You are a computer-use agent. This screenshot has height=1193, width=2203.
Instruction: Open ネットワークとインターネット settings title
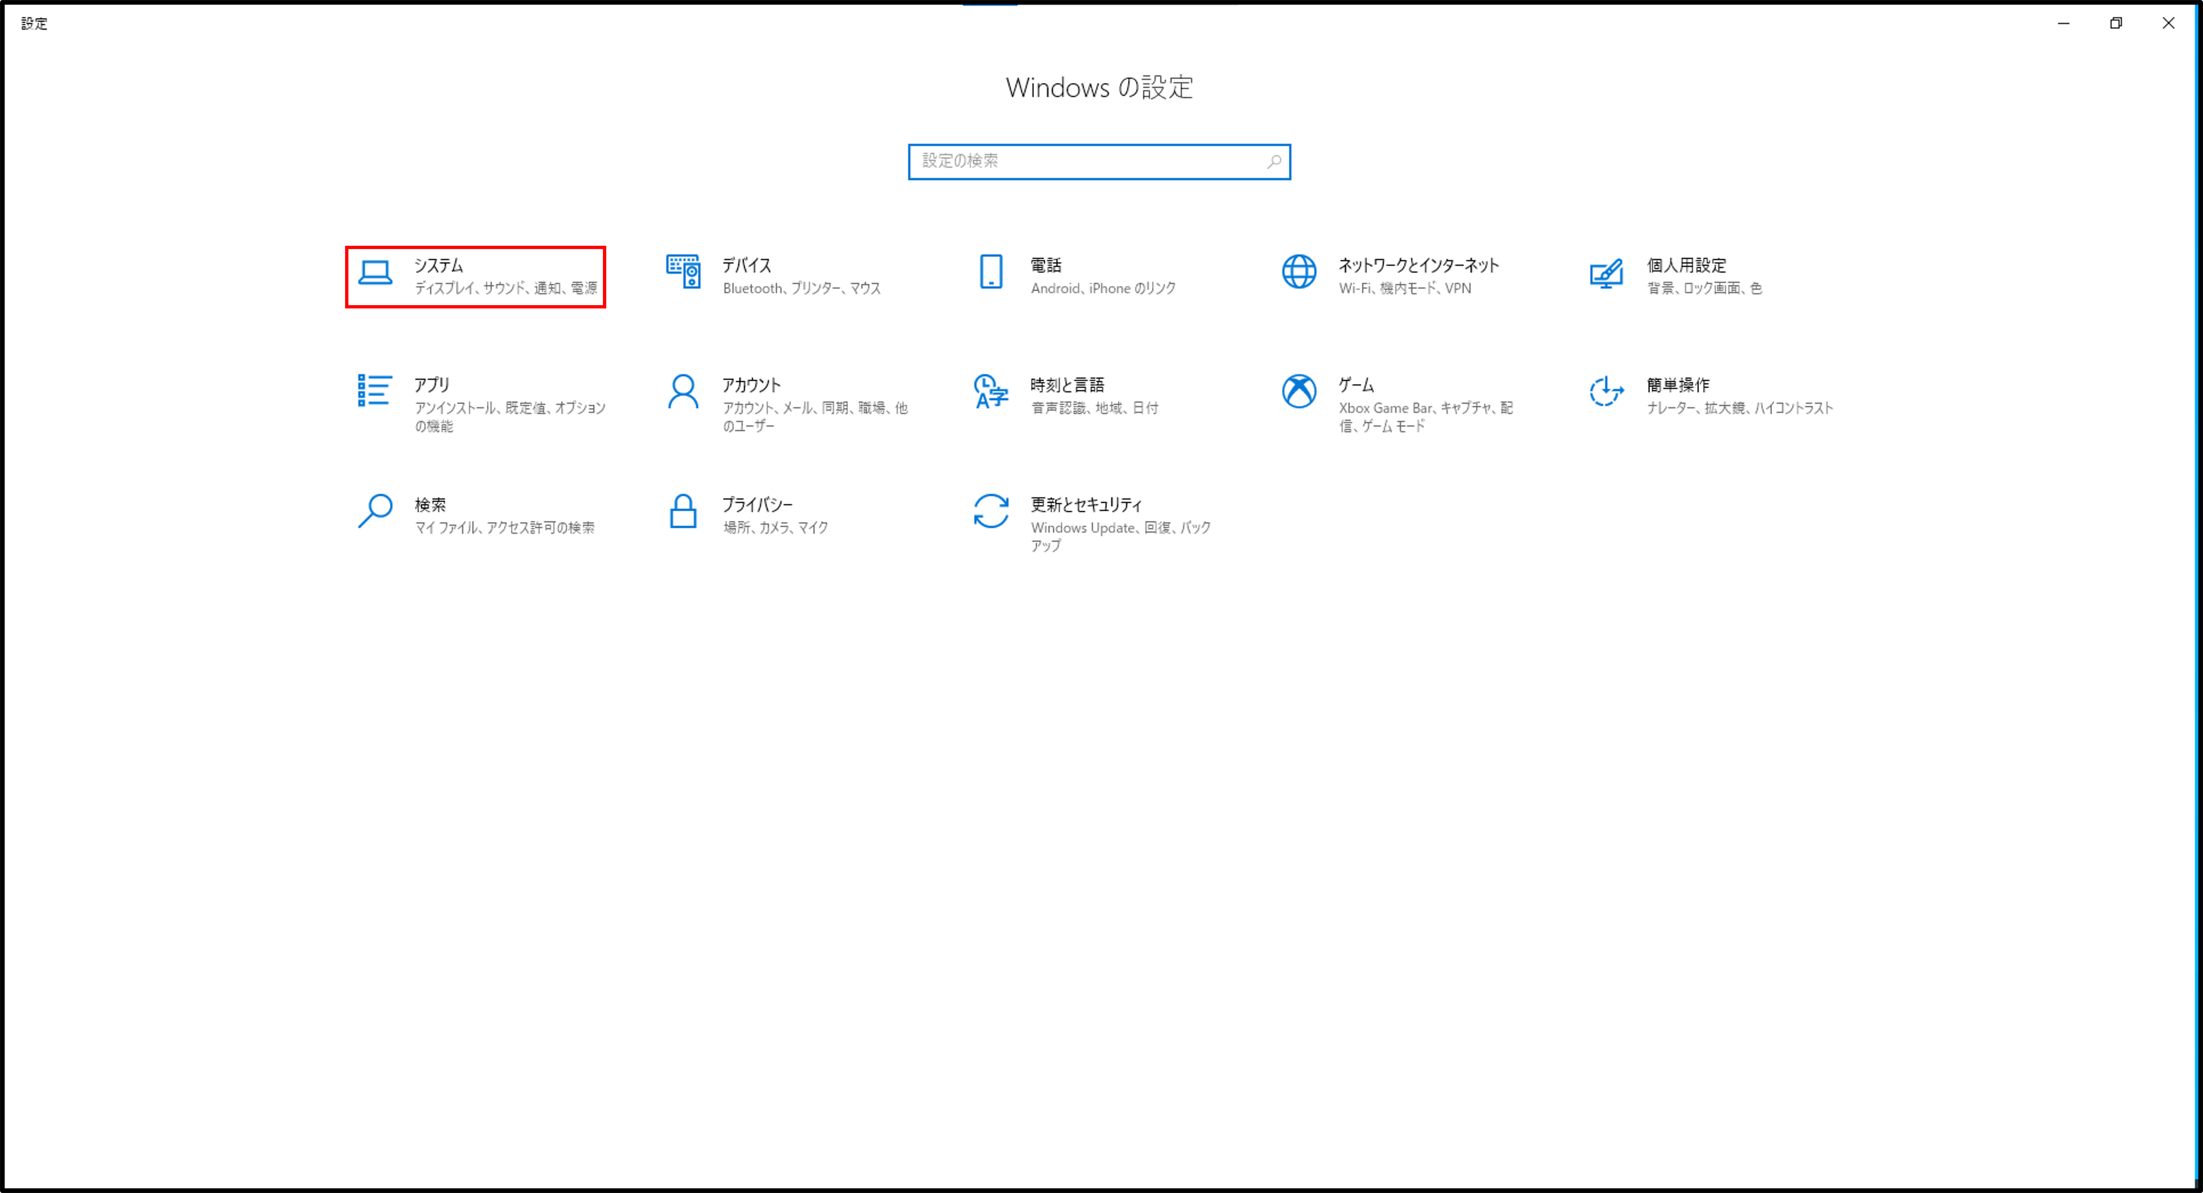click(x=1419, y=265)
